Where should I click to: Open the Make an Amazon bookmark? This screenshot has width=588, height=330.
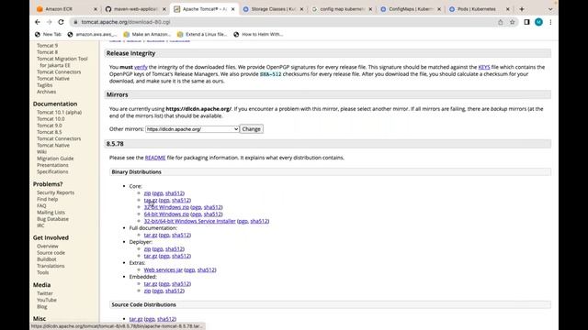point(147,34)
